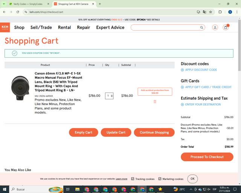Toggle the Tracking cookies checkbox
This screenshot has height=193, width=241.
[133, 179]
